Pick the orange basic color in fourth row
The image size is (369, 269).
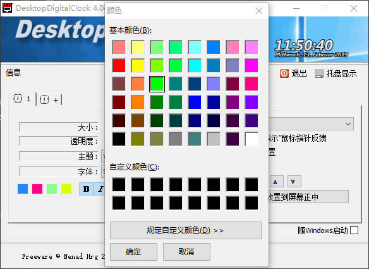pyautogui.click(x=138, y=103)
